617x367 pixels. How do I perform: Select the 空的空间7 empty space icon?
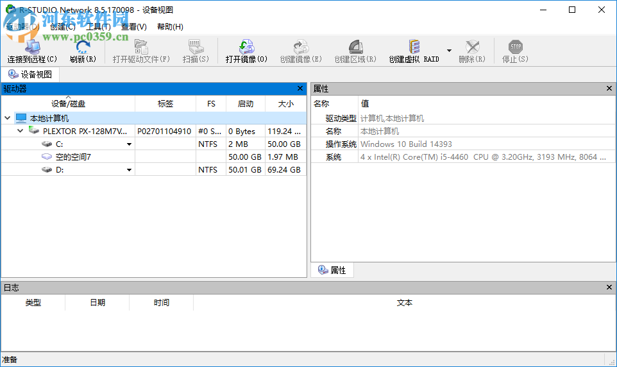point(47,157)
